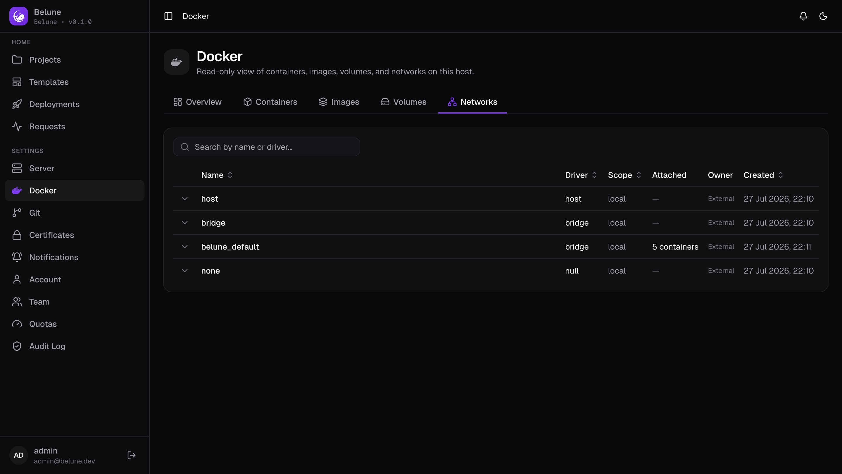The image size is (842, 474).
Task: Go to Templates in sidebar
Action: click(x=75, y=82)
